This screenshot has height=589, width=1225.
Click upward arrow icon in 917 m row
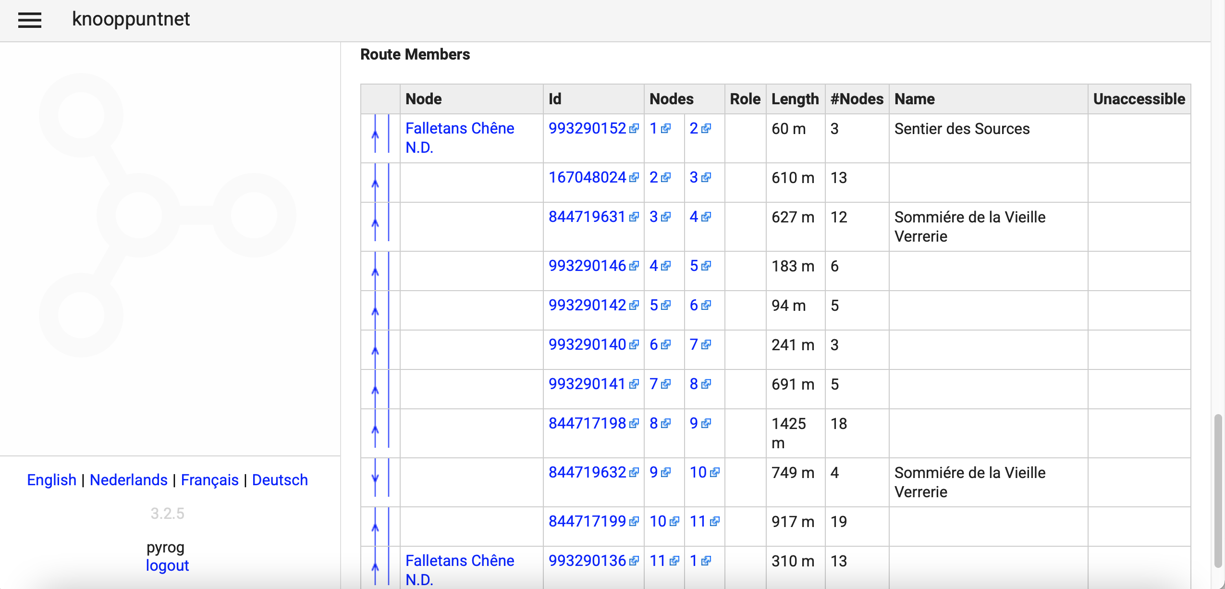(375, 527)
